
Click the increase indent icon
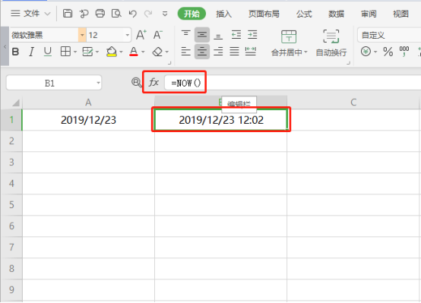coord(252,35)
